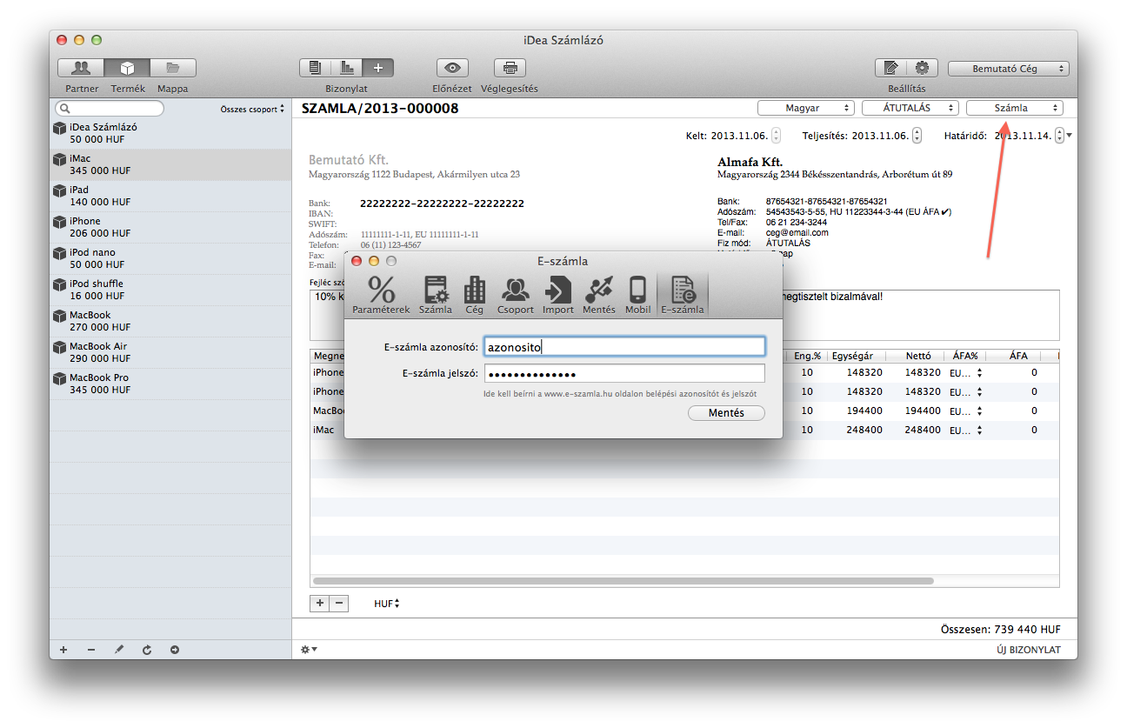Click the 248400 Egységár cell
1127x728 pixels.
pos(864,430)
